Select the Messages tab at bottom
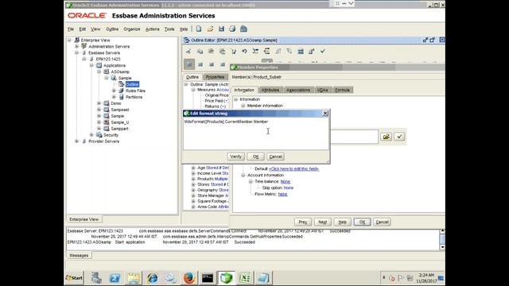The width and height of the screenshot is (509, 286). tap(79, 256)
